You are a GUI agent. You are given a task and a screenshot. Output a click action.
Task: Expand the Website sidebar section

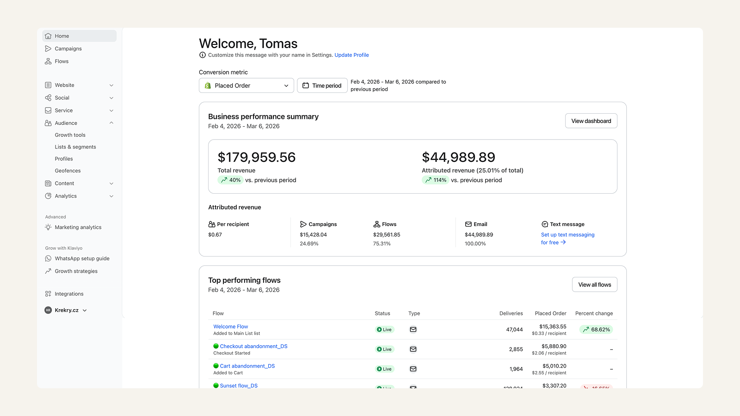[111, 86]
